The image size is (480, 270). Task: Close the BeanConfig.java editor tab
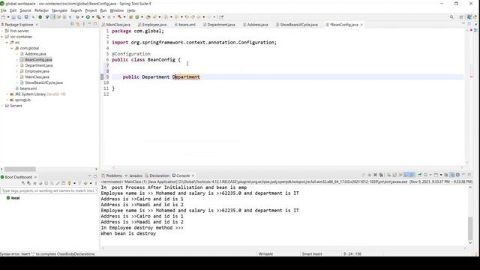coord(361,25)
